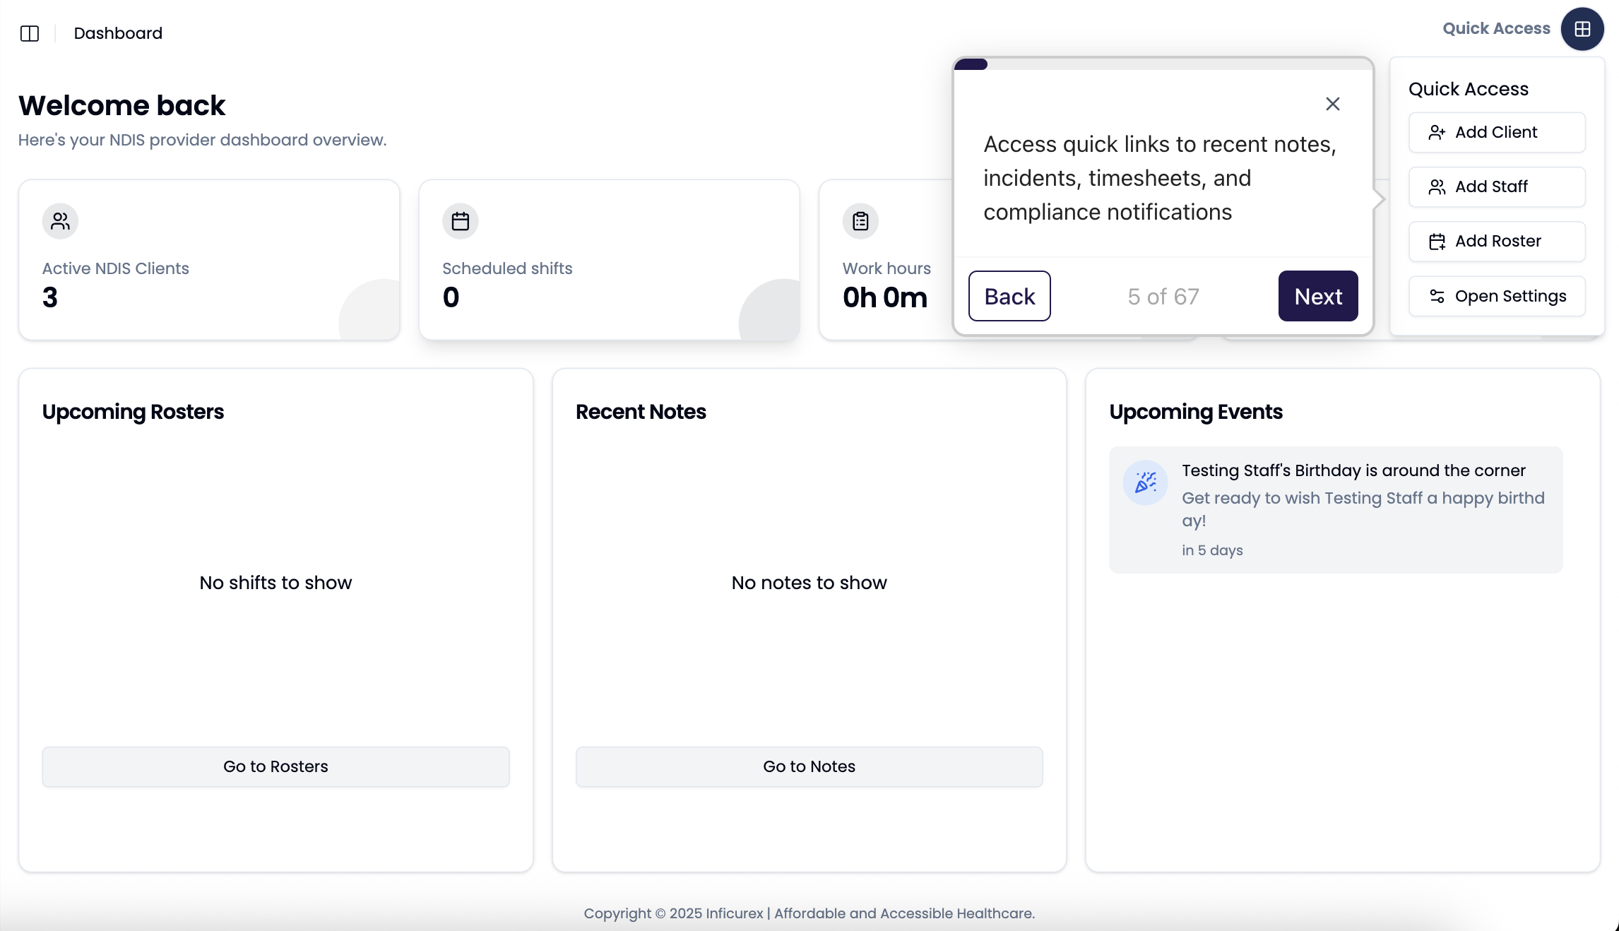Image resolution: width=1619 pixels, height=931 pixels.
Task: Click the Active NDIS Clients card
Action: click(209, 260)
